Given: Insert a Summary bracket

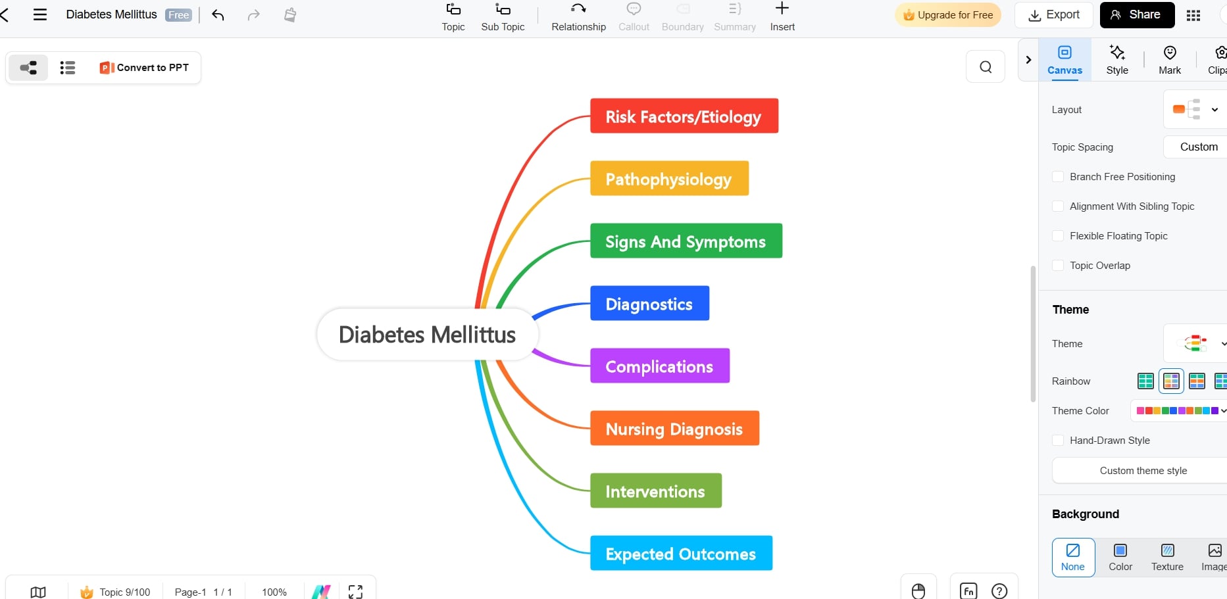Looking at the screenshot, I should point(734,16).
